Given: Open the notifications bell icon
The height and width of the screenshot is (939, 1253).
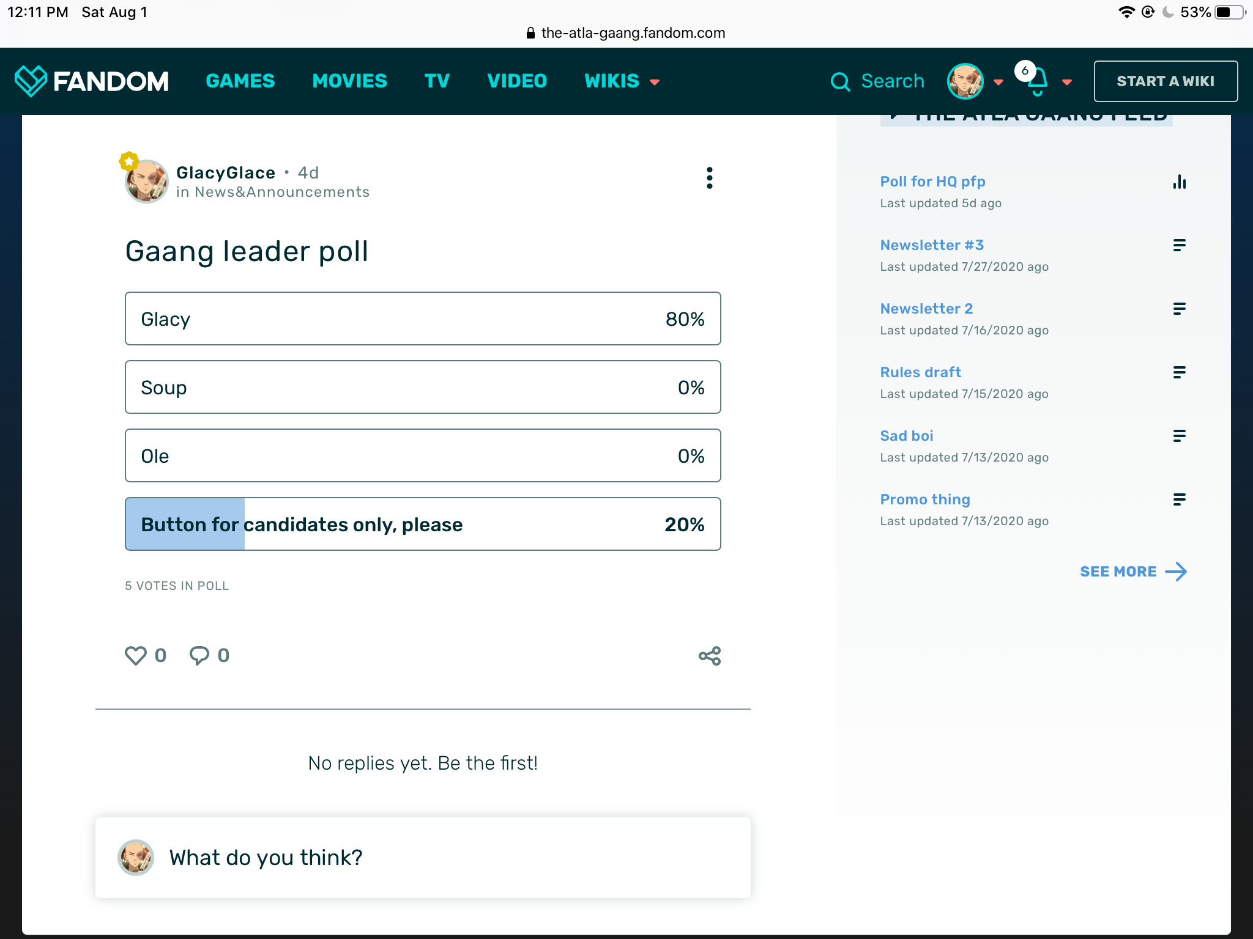Looking at the screenshot, I should click(1037, 82).
